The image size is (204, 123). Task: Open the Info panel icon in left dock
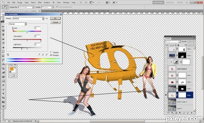pyautogui.click(x=3, y=30)
